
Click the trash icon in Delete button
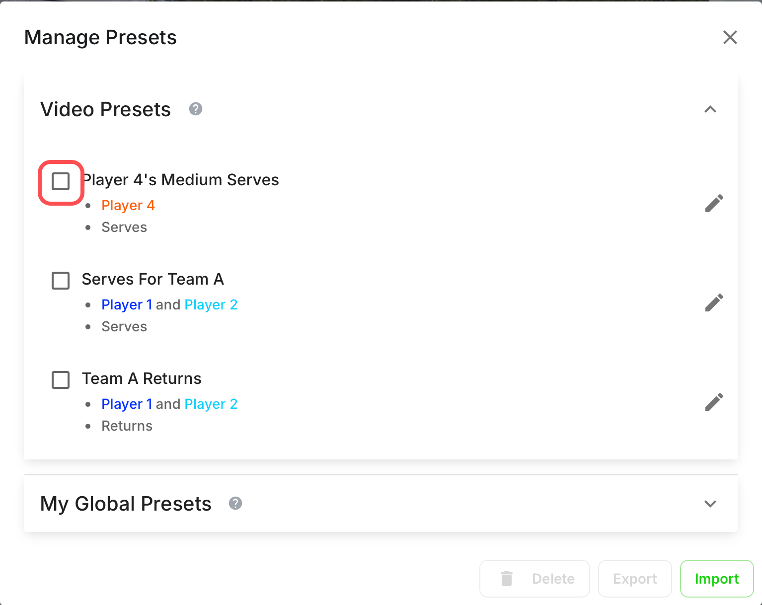click(507, 579)
